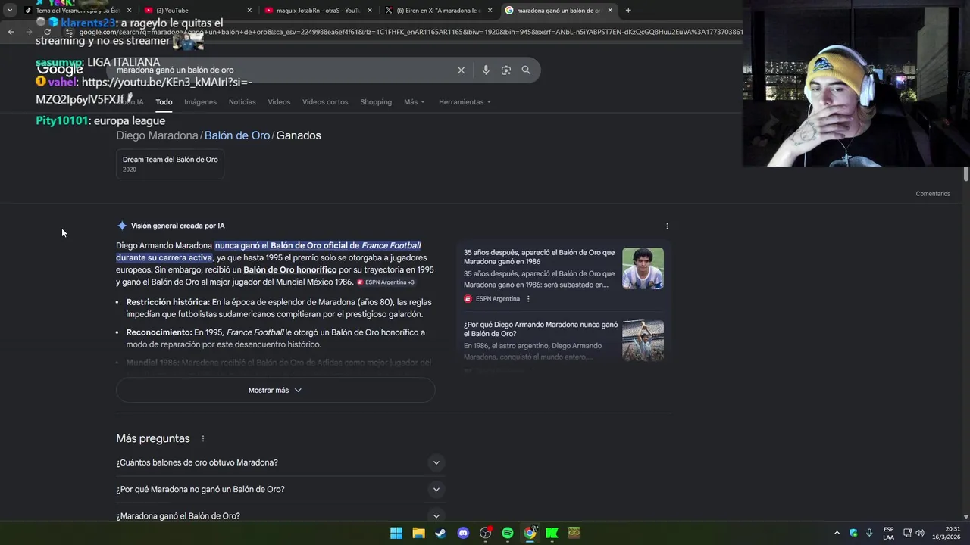Open the green infinity-icon taskbar app

pyautogui.click(x=574, y=533)
